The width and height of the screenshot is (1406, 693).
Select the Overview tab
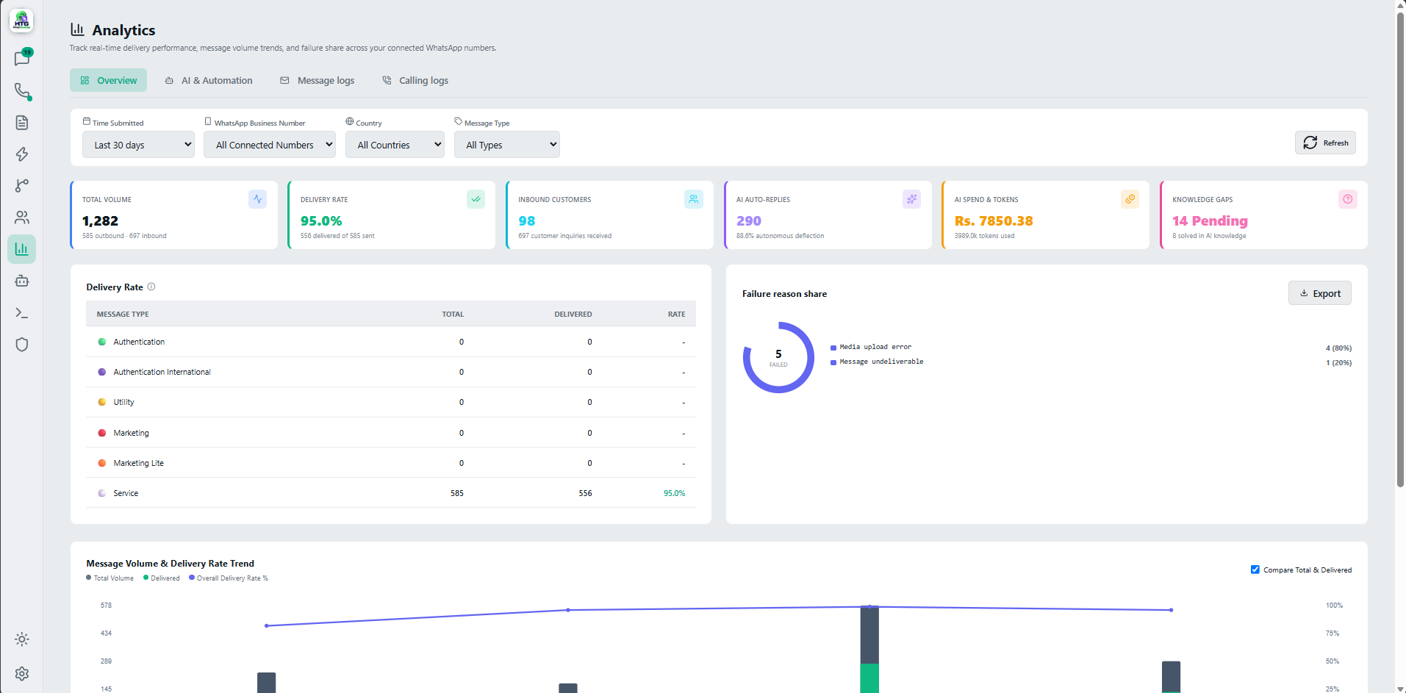(x=108, y=80)
